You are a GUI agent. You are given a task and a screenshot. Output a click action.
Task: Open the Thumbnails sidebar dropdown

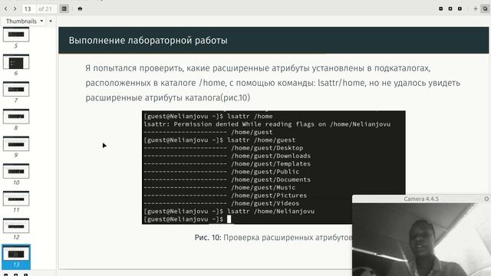click(25, 21)
